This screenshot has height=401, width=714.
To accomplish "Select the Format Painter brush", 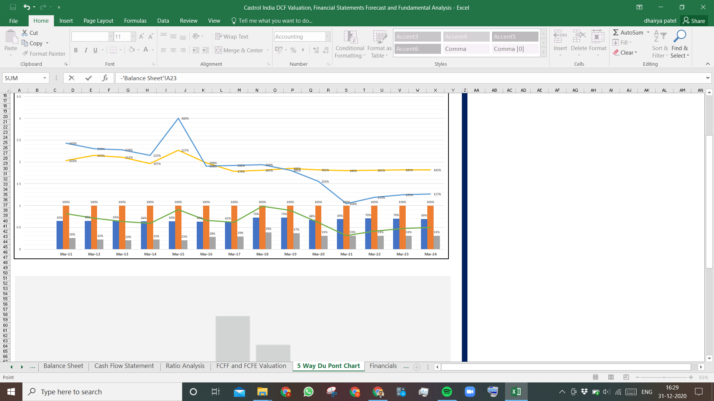I will (25, 53).
